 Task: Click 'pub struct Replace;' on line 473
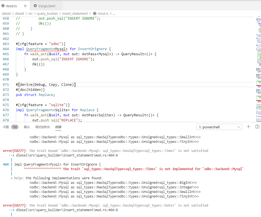[35, 95]
